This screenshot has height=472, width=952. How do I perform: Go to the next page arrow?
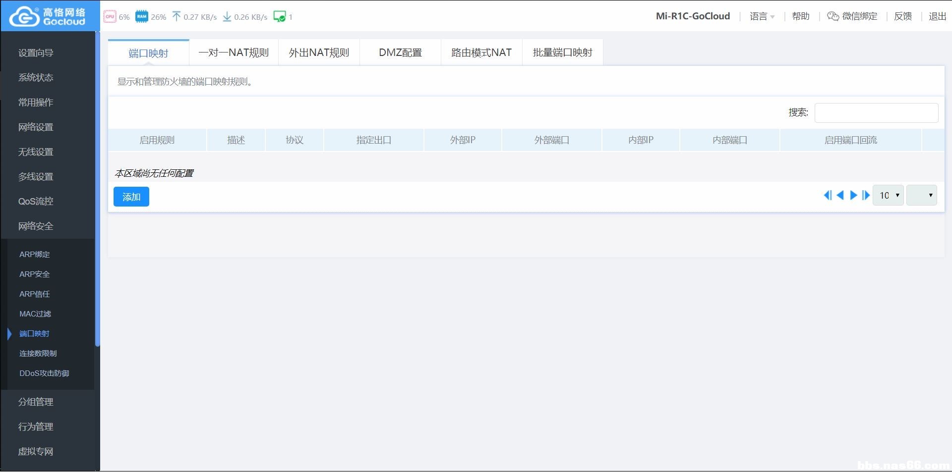853,195
